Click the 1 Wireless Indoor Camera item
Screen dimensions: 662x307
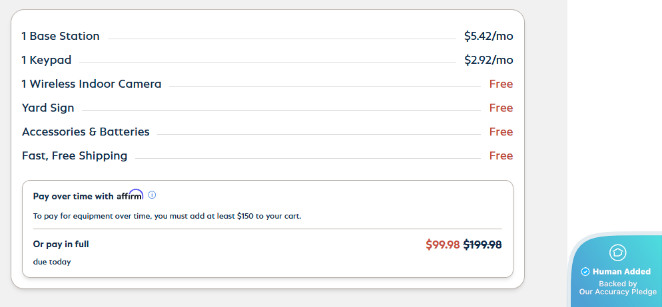click(x=91, y=84)
